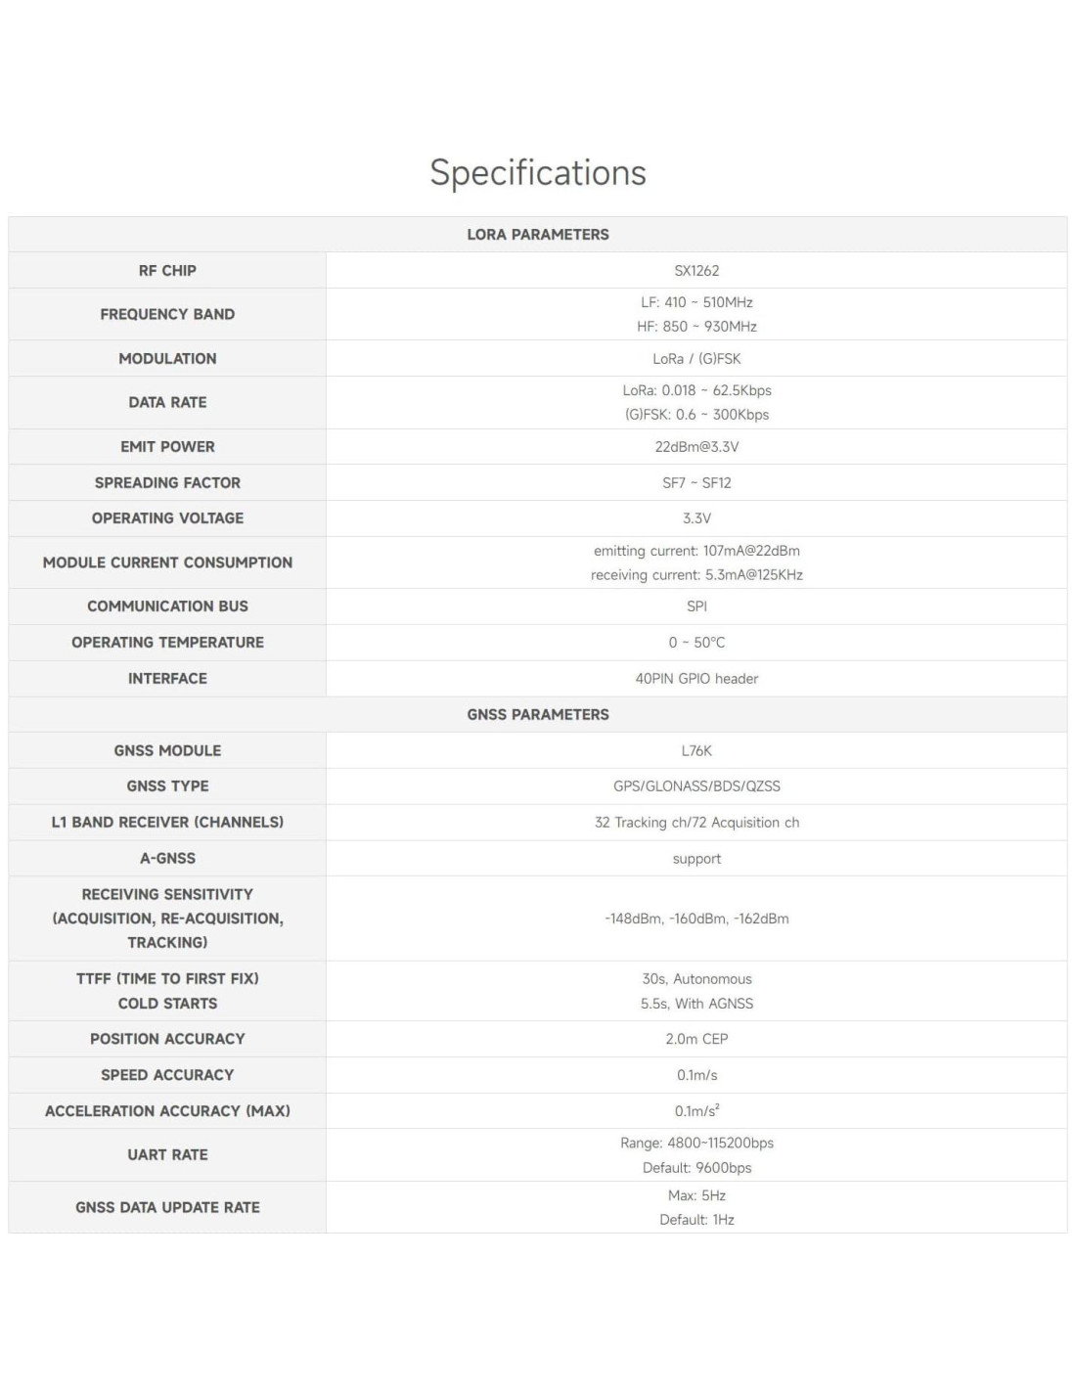The height and width of the screenshot is (1391, 1076).
Task: Click the LoRa / (G)FSK modulation value
Action: (x=696, y=359)
